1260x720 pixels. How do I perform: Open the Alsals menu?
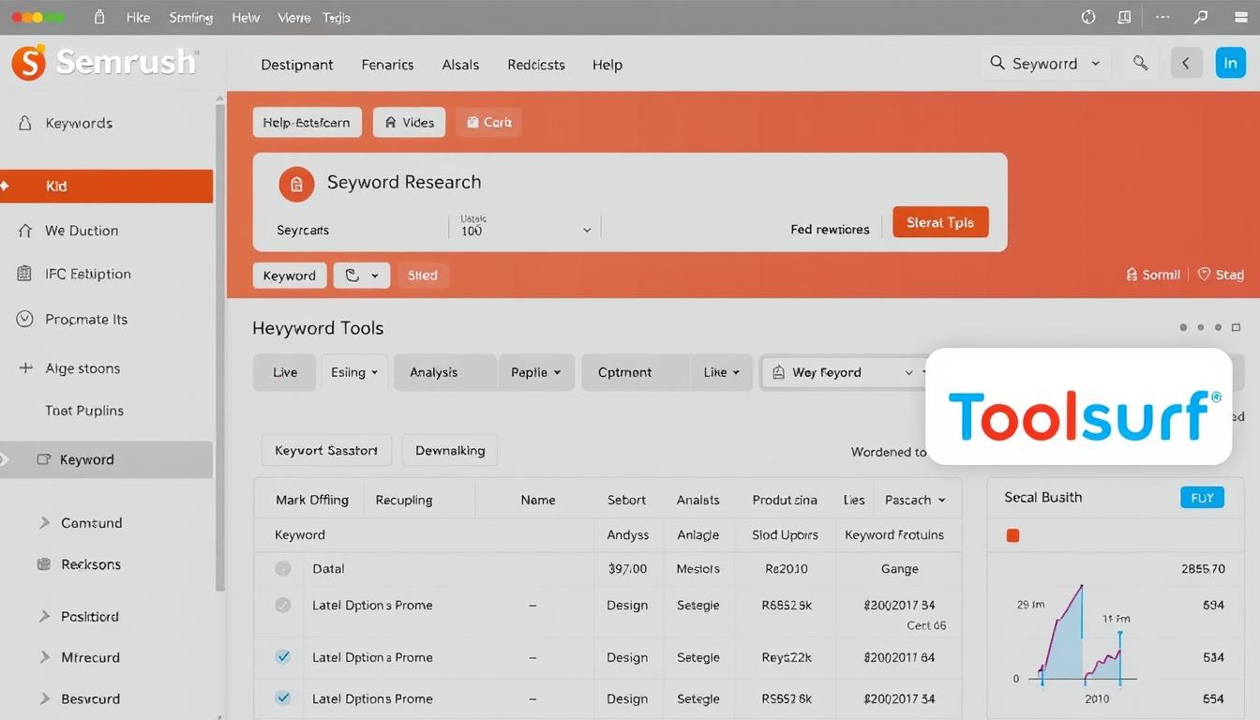coord(460,65)
